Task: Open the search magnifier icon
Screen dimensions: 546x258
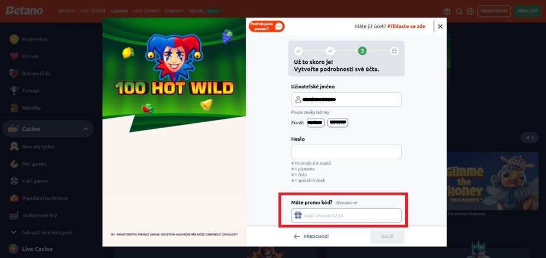Action: (459, 11)
